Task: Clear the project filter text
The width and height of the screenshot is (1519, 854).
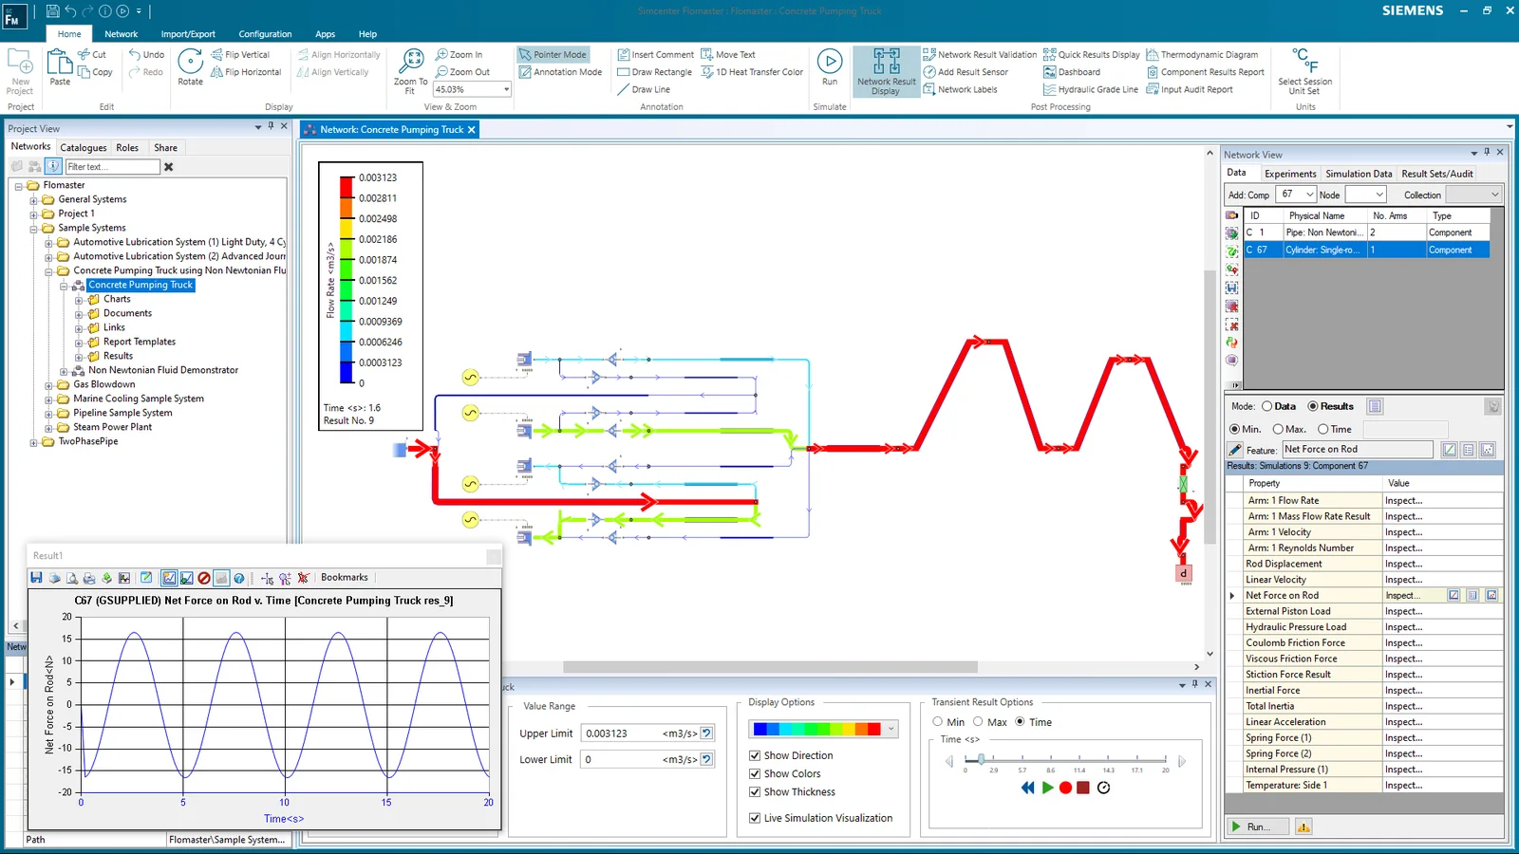Action: point(169,167)
